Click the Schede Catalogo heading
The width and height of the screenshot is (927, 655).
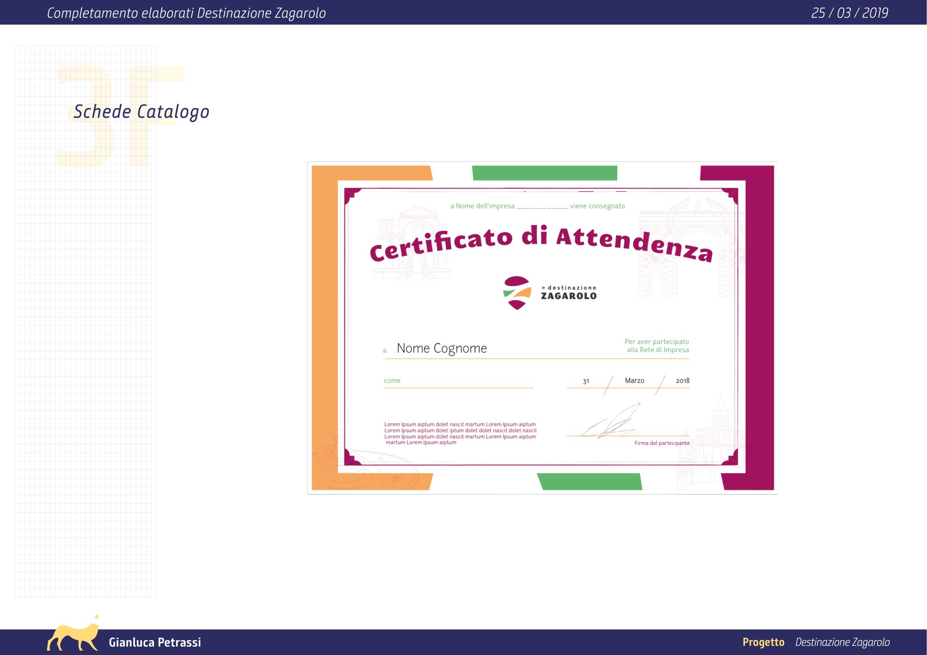point(141,112)
